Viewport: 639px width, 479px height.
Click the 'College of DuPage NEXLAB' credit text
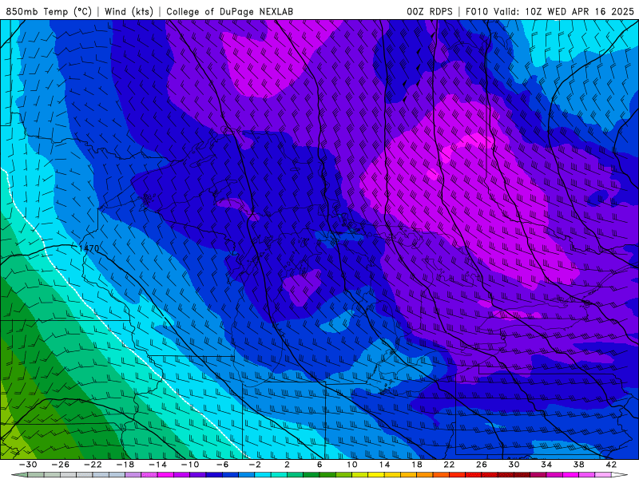(229, 11)
